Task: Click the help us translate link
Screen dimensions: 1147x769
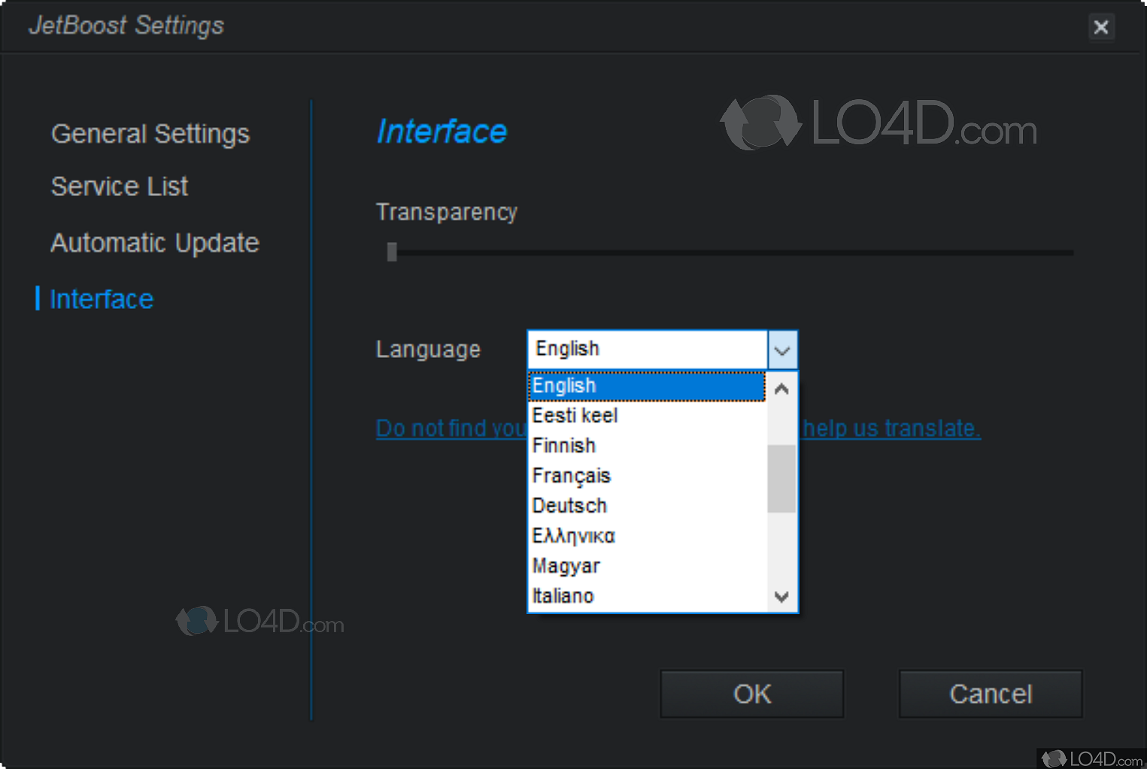Action: click(x=891, y=428)
